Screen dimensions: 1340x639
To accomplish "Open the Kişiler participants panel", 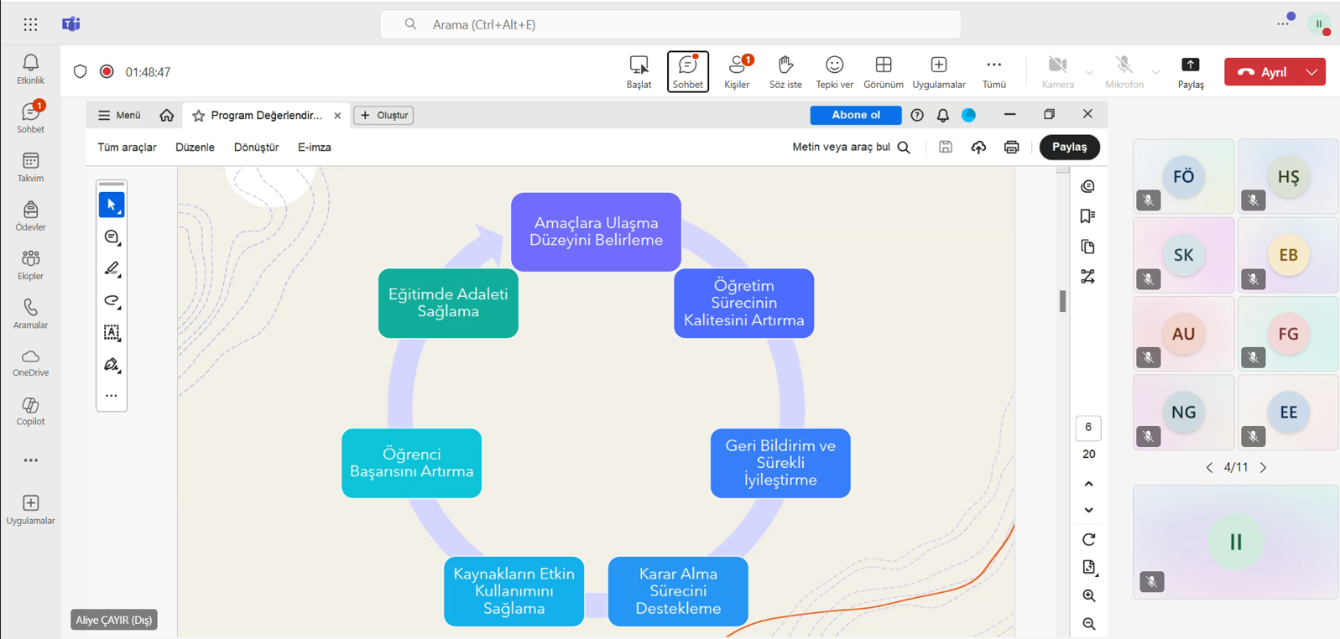I will [x=737, y=71].
